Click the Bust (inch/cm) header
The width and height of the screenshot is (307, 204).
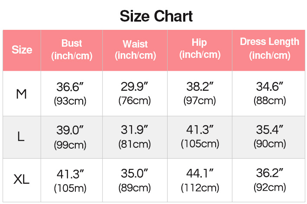coord(71,50)
